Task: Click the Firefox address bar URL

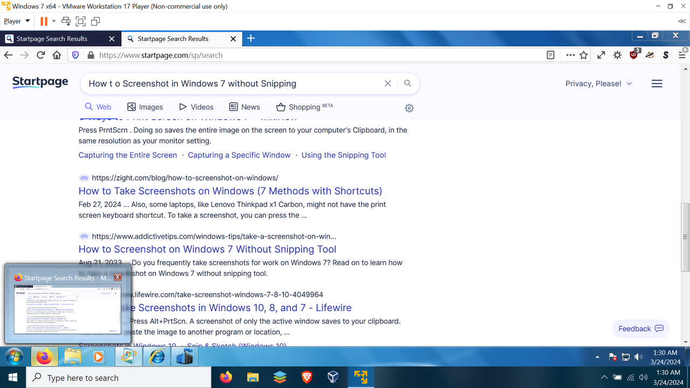Action: click(161, 55)
